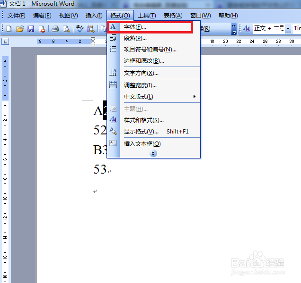Open the 帮助(H) menu
This screenshot has height=283, width=301.
pos(228,16)
